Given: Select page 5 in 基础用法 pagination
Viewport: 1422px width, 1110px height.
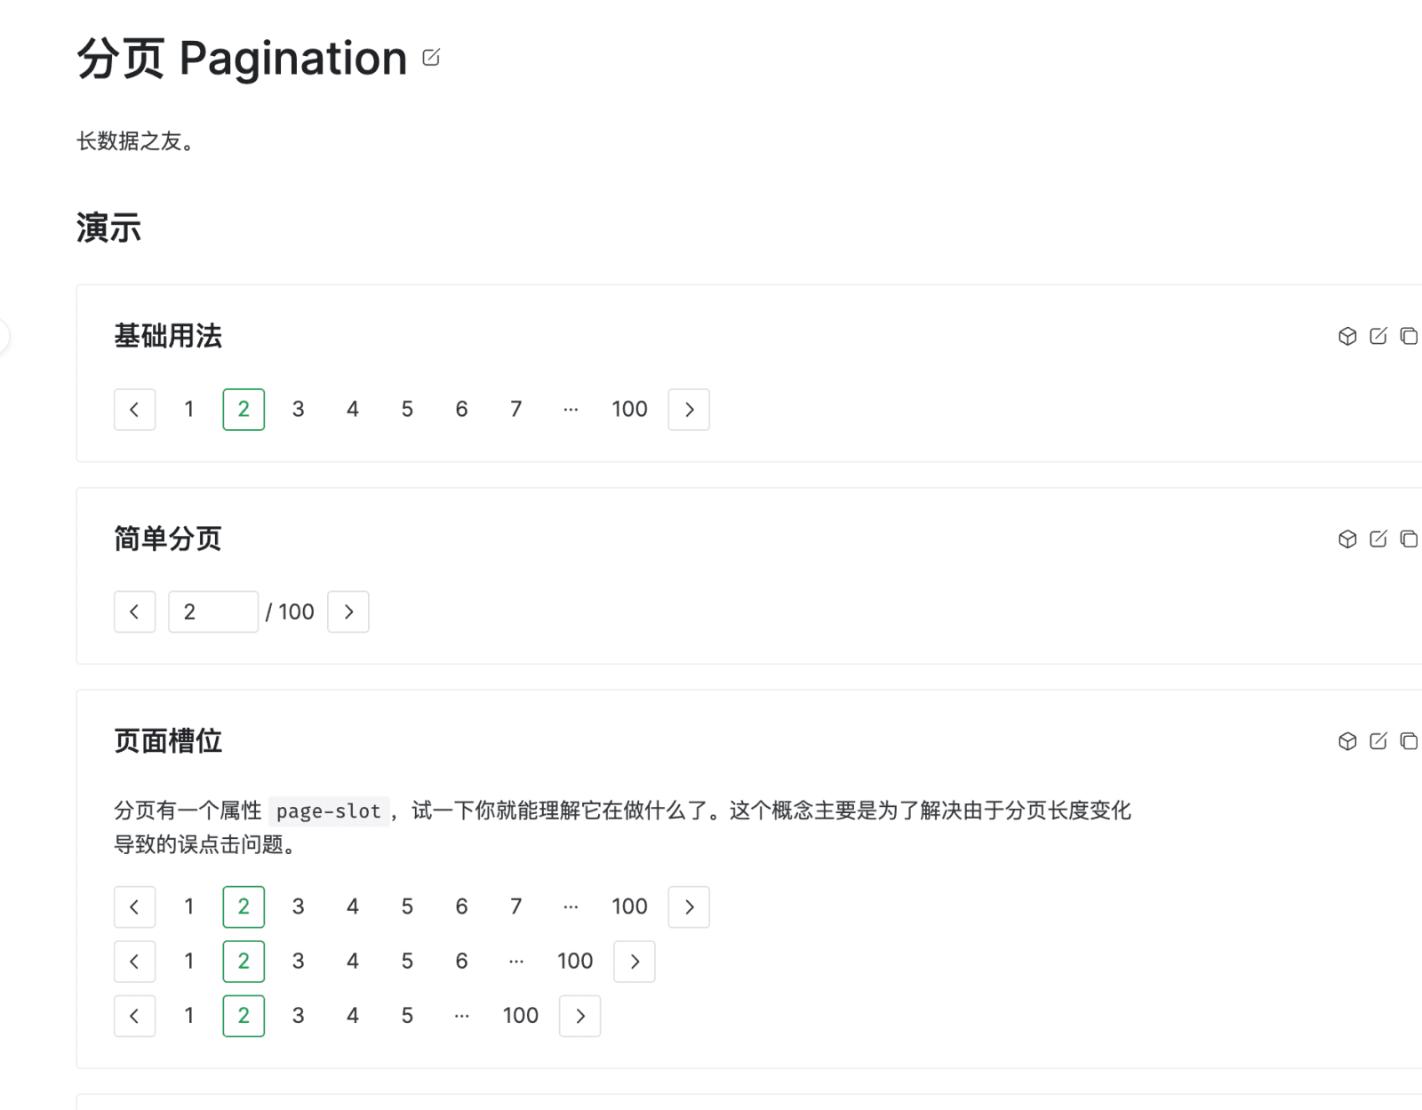Looking at the screenshot, I should coord(407,410).
